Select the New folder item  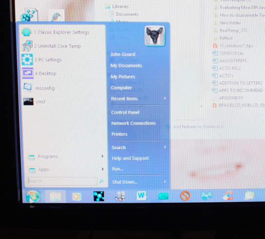point(230,22)
